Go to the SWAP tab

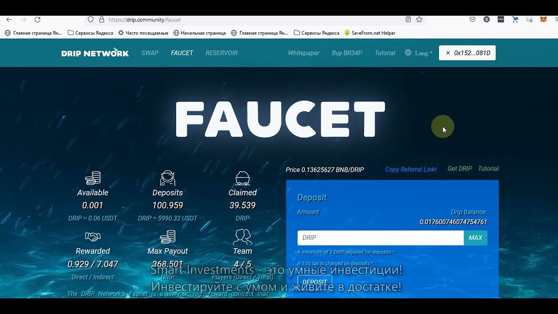(150, 53)
